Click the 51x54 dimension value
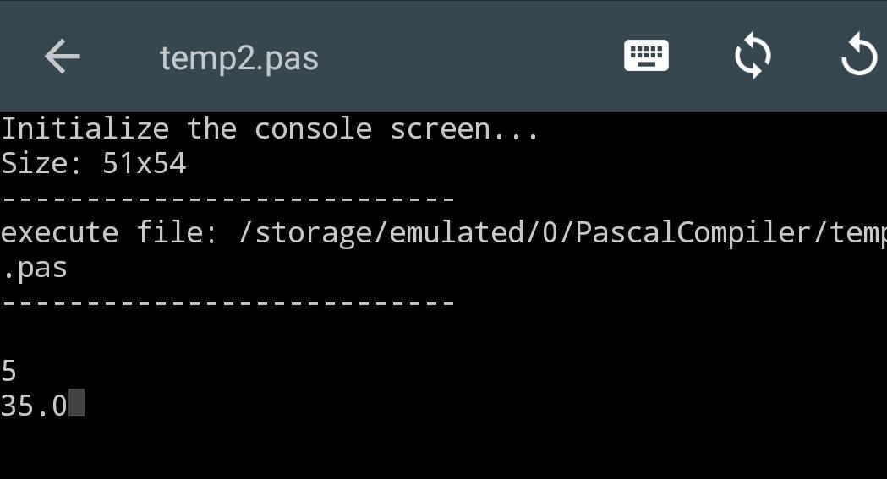 click(144, 164)
